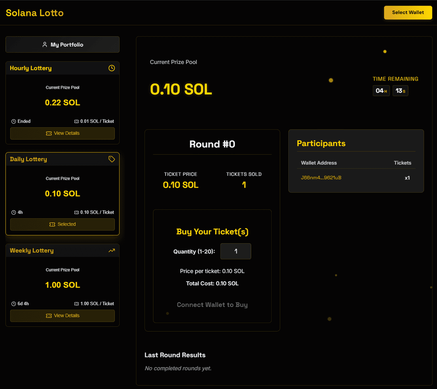437x389 pixels.
Task: Click Connect Wallet to Buy
Action: click(x=212, y=305)
